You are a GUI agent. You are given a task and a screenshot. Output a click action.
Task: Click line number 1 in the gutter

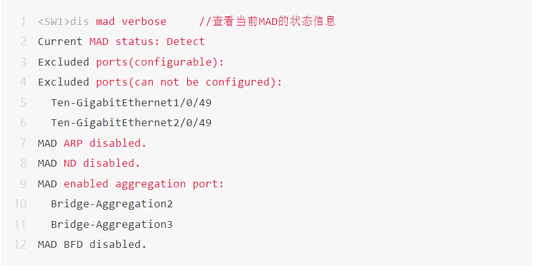point(23,22)
